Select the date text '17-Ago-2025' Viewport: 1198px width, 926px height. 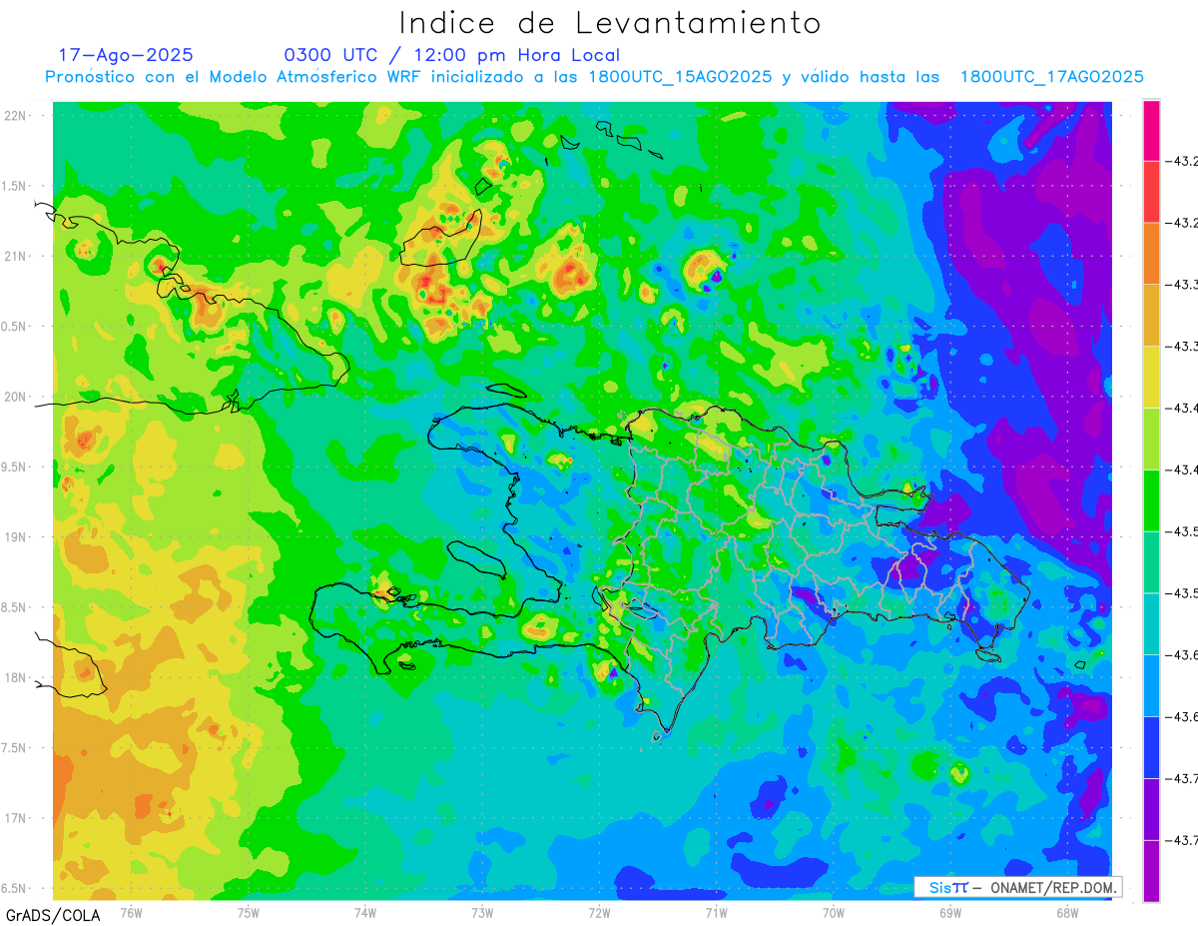tap(126, 55)
